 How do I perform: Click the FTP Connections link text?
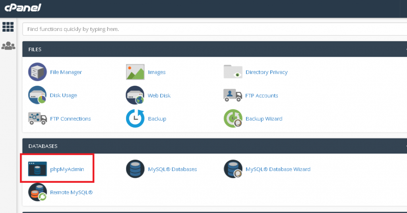70,119
